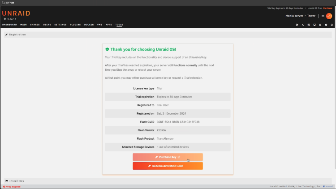Click the version number 6.12.14
The width and height of the screenshot is (336, 189).
[12, 19]
